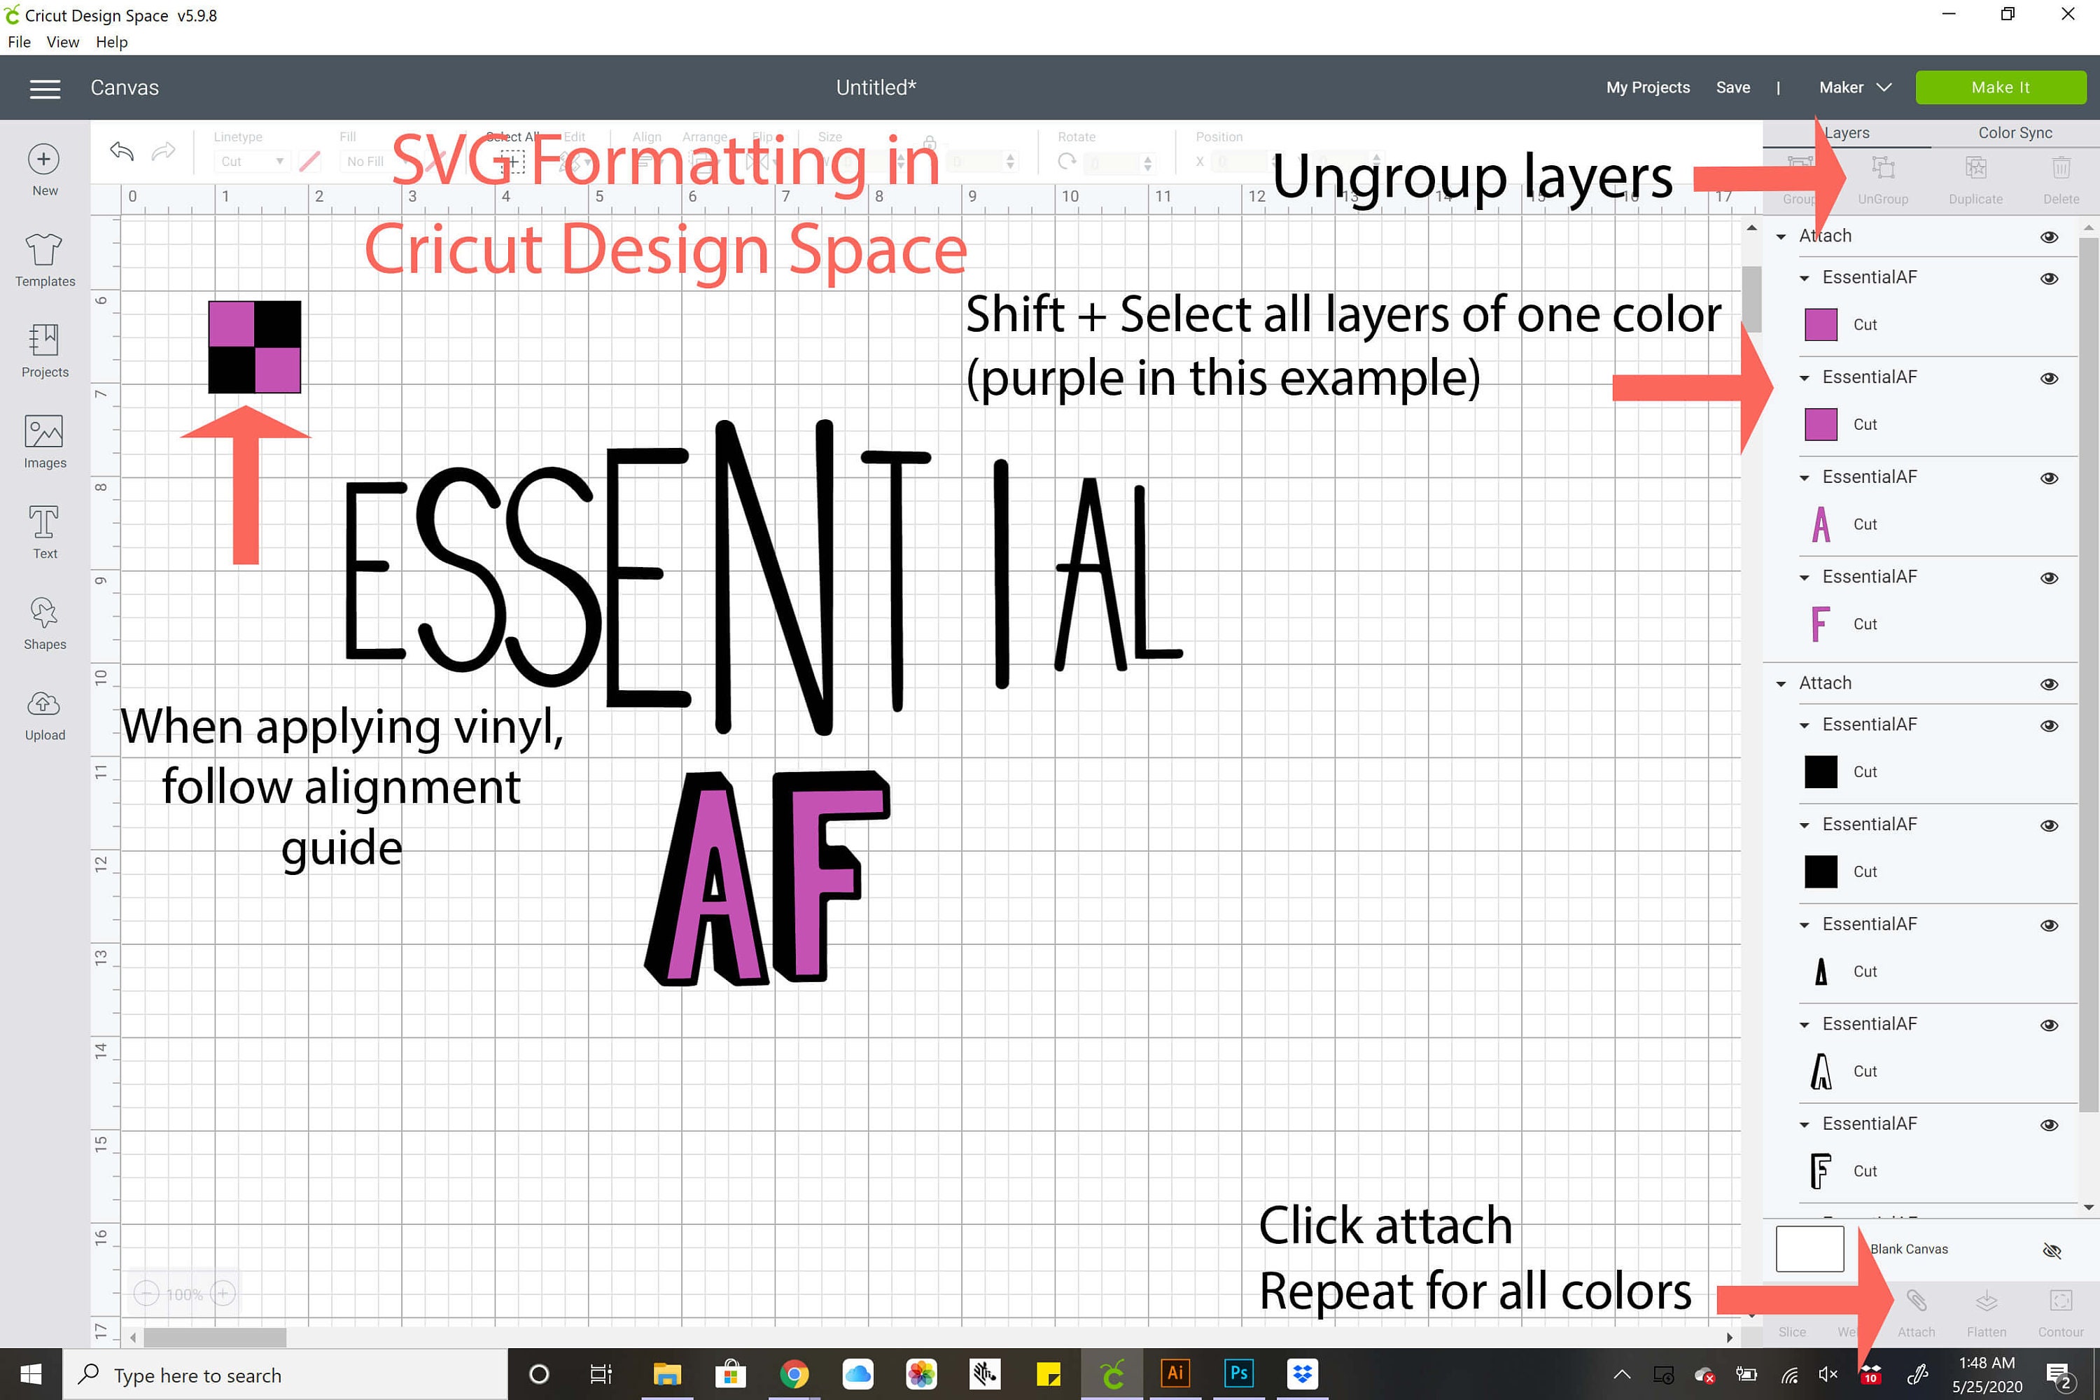Collapse the purple F EssentialAF layer

(1805, 577)
